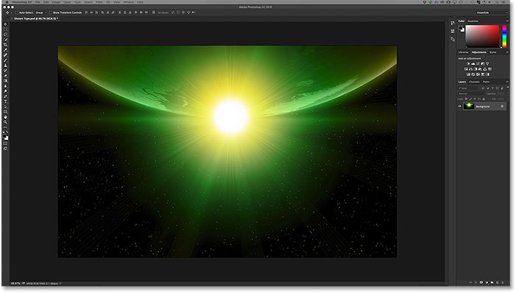Click the lock icon on Background layer
Viewport: 516px width, 293px height.
[x=502, y=106]
